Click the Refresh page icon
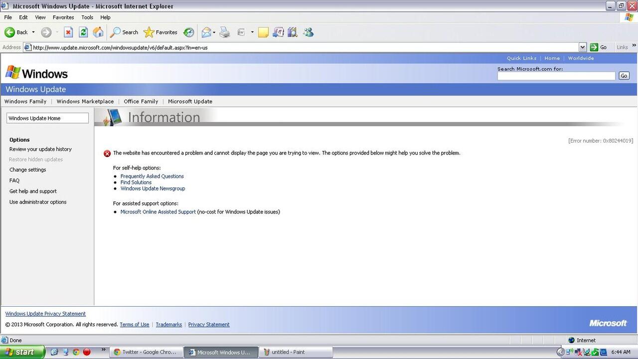The height and width of the screenshot is (359, 638). tap(83, 32)
